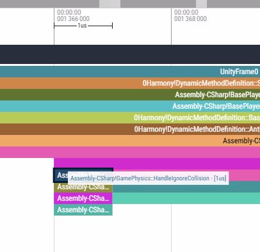The height and width of the screenshot is (252, 260).
Task: Select the brown 0Harmony!DynamicMethodDefinition::Ant slice
Action: pyautogui.click(x=130, y=129)
